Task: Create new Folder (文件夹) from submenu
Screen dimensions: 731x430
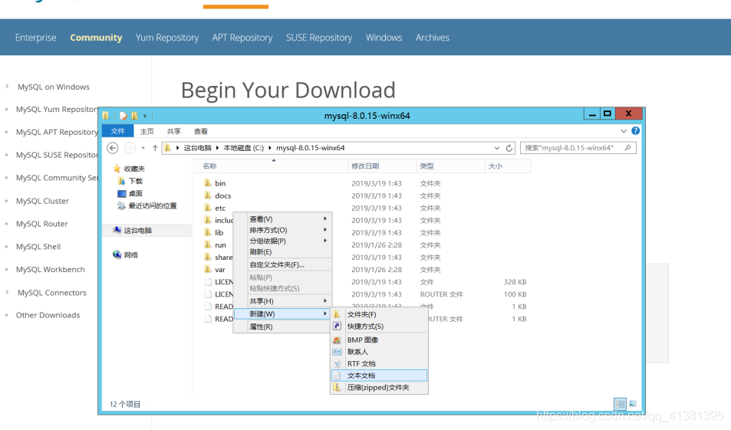Action: 379,314
